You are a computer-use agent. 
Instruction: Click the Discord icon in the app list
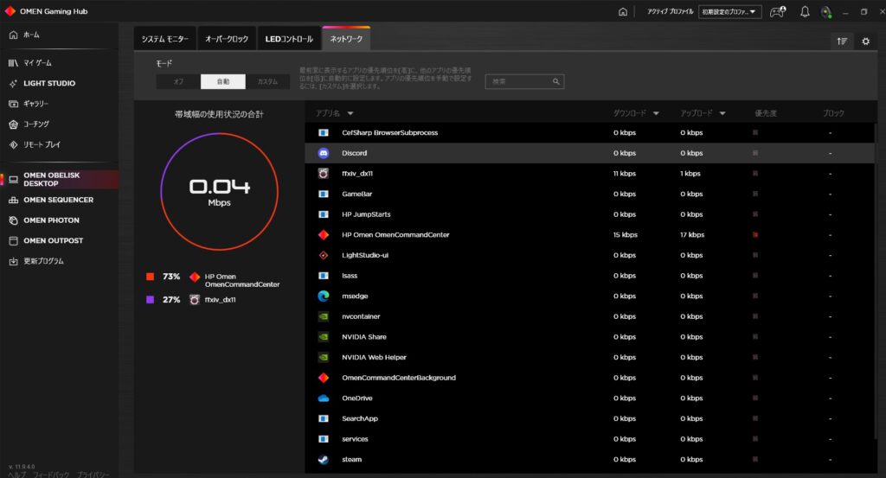[324, 153]
